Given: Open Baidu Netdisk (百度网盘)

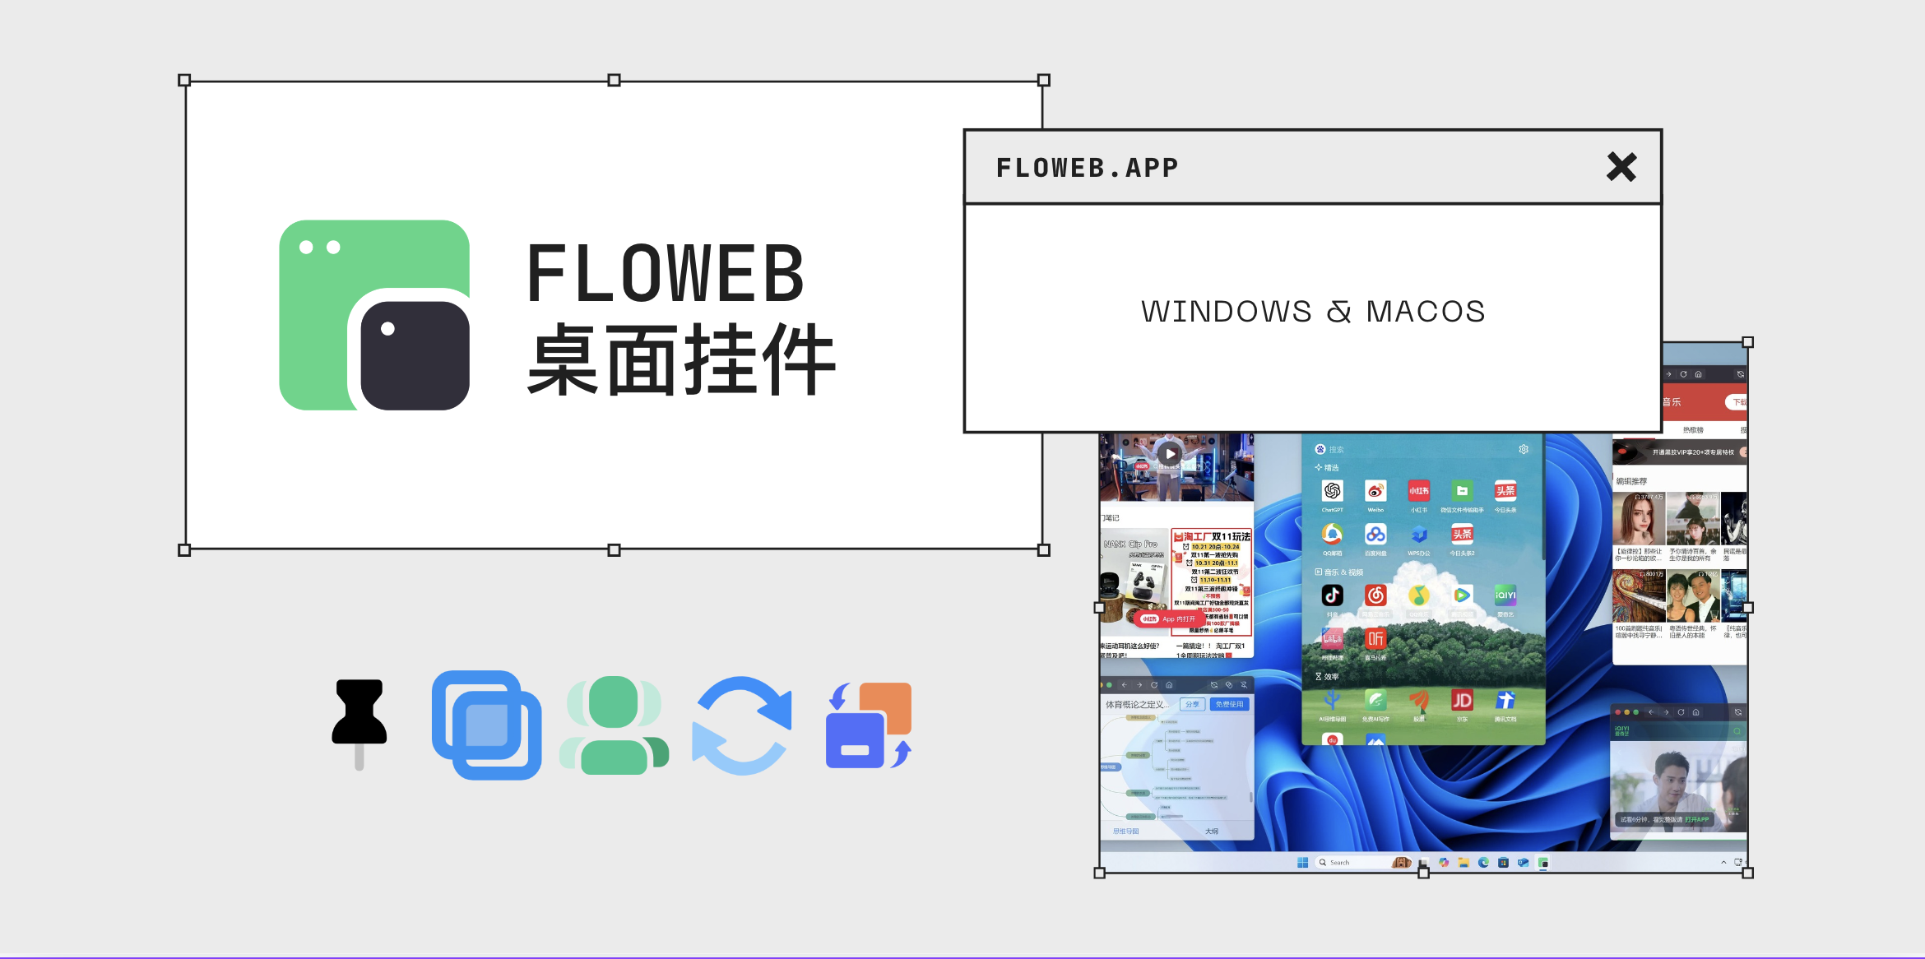Looking at the screenshot, I should (x=1375, y=535).
